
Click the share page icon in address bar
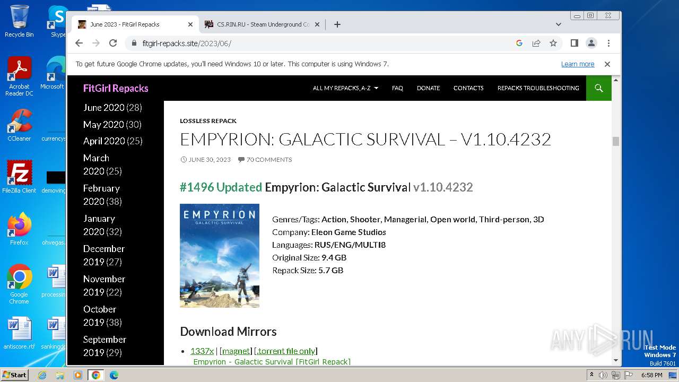[536, 43]
